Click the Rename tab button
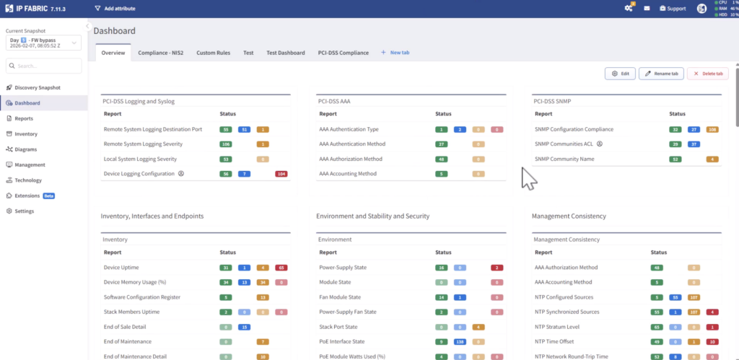This screenshot has height=360, width=739. coord(661,74)
